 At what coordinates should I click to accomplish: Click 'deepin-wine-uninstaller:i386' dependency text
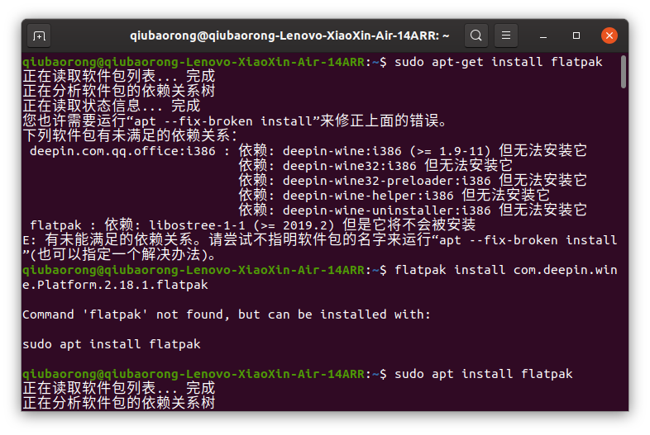pyautogui.click(x=386, y=210)
